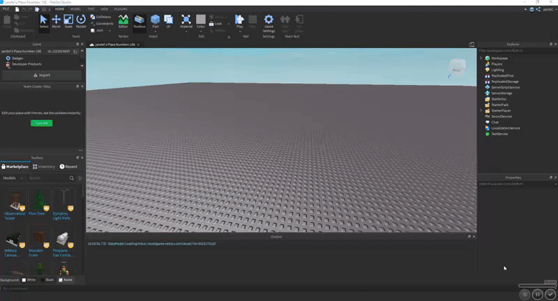This screenshot has height=301, width=558.
Task: Click the green Turn On Team Create button
Action: [42, 123]
